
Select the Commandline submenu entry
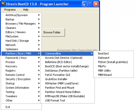67,54
